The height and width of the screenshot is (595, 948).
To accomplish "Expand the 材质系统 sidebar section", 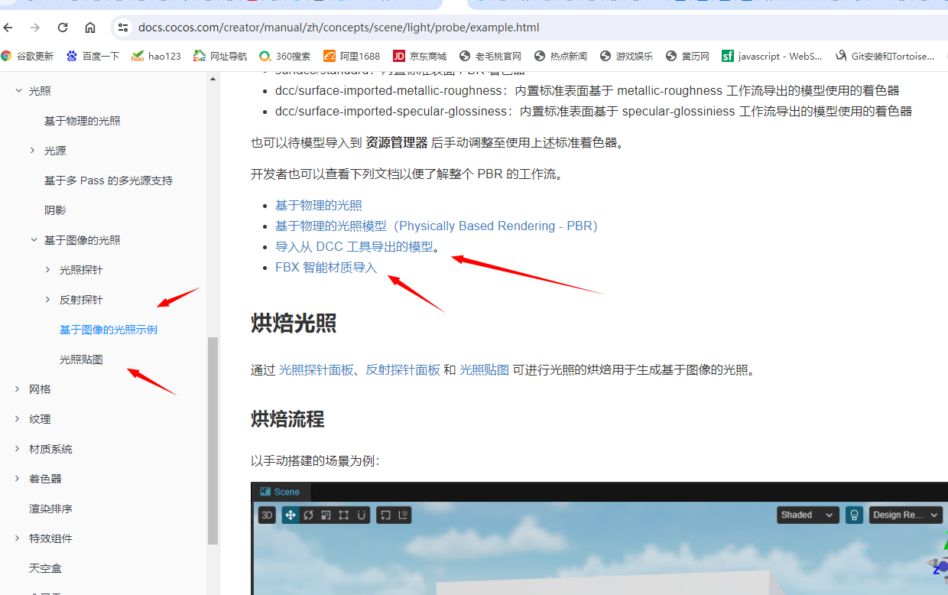I will (18, 449).
